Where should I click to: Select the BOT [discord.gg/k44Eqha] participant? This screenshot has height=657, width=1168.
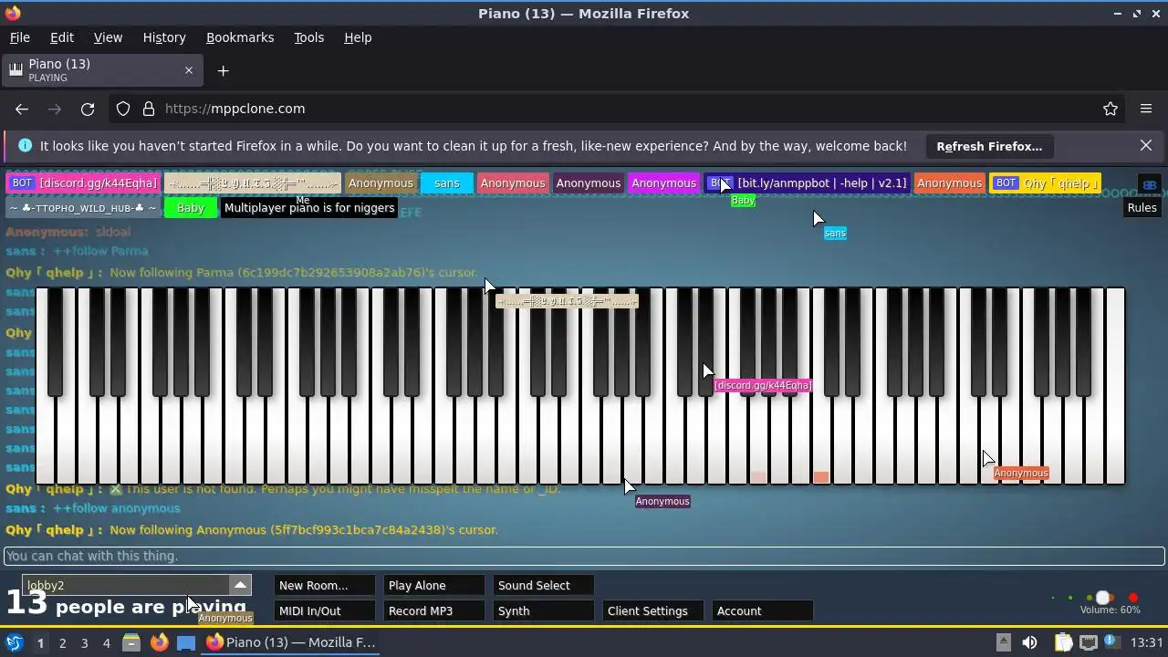pyautogui.click(x=83, y=182)
